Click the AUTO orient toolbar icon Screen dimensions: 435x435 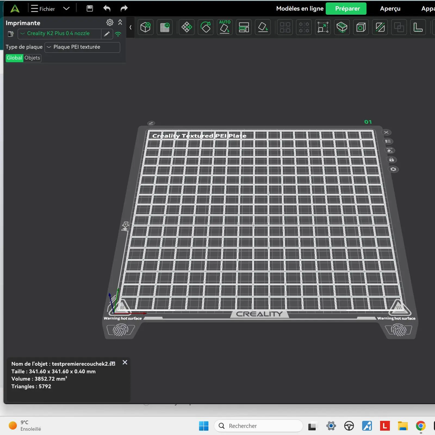[225, 27]
